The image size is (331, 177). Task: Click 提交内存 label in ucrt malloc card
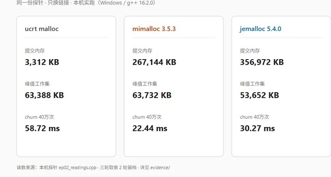[x=35, y=51]
